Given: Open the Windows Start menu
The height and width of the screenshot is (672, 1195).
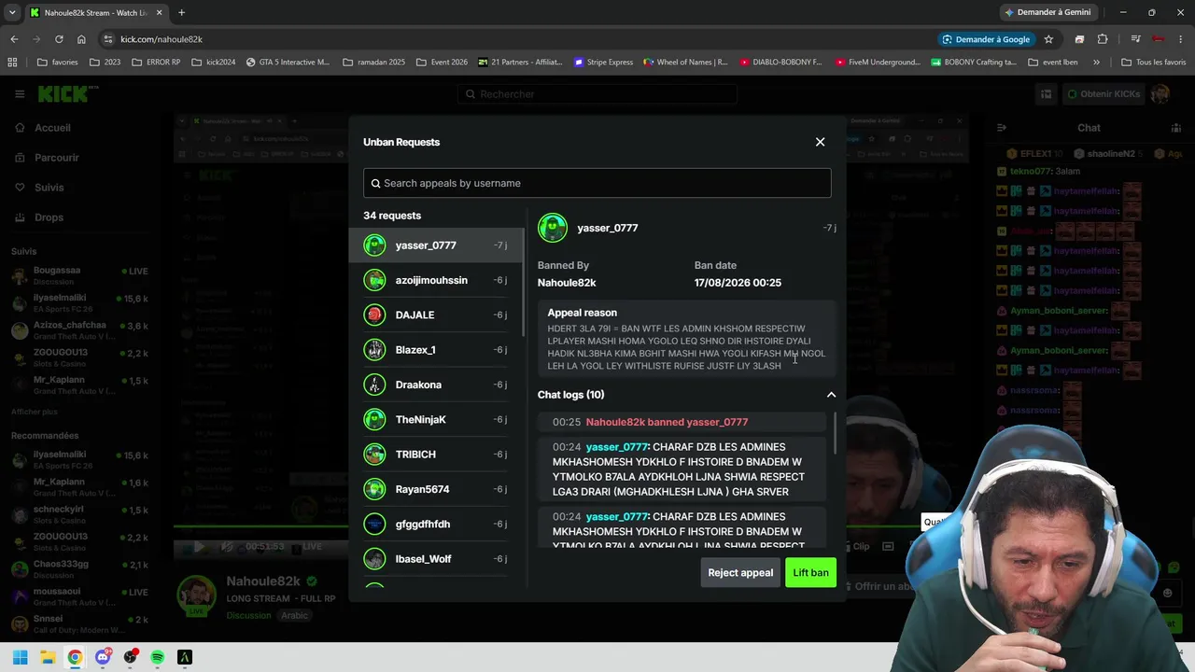Looking at the screenshot, I should 20,657.
